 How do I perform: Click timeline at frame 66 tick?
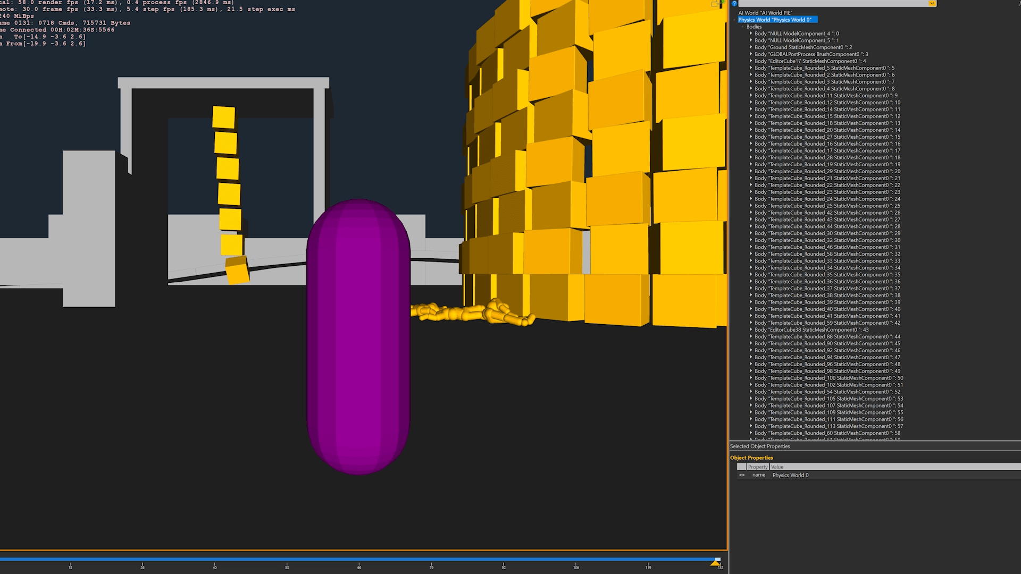point(359,564)
